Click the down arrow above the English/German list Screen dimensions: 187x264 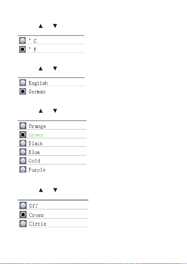[x=55, y=69]
